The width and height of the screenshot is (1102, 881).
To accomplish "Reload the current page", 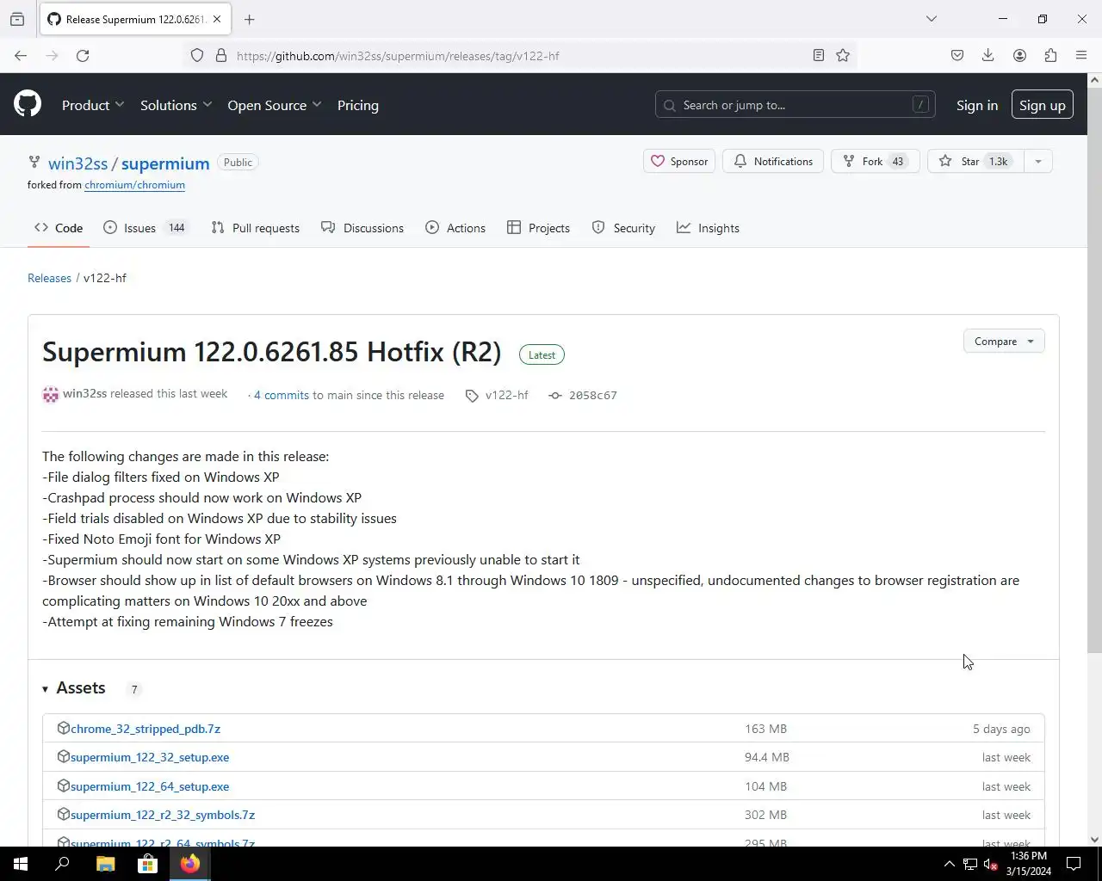I will point(83,55).
